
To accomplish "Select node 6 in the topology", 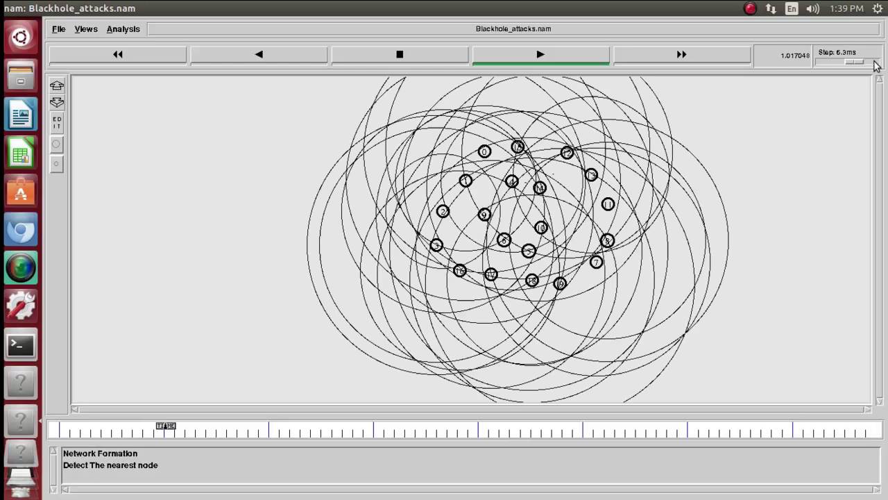I will point(504,240).
